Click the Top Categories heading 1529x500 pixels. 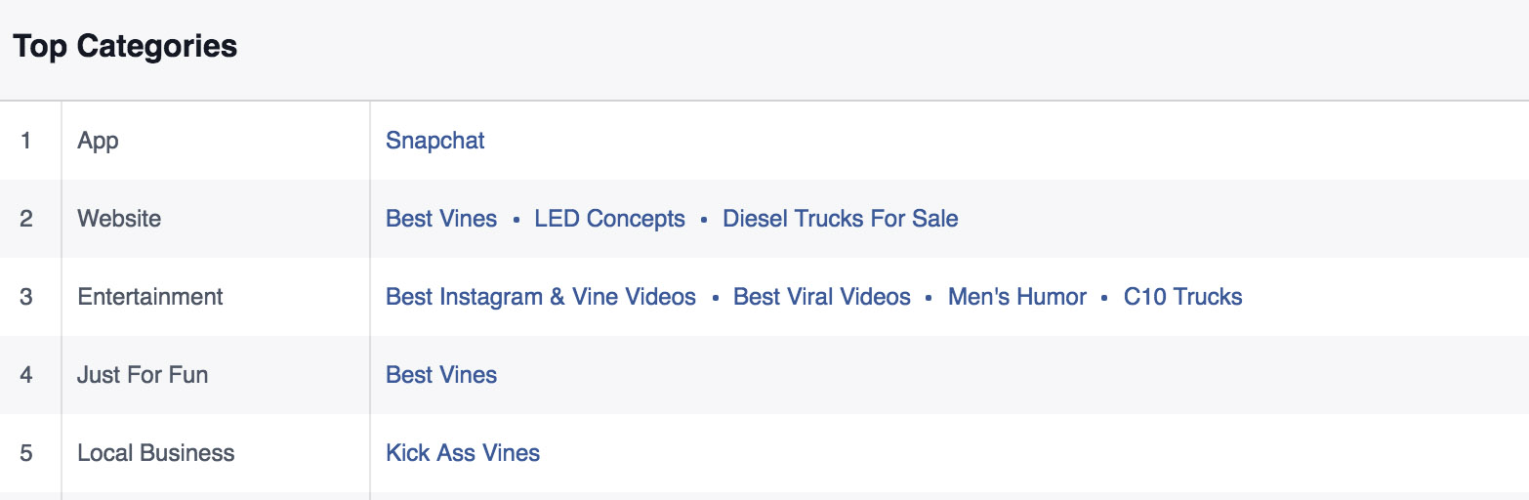(125, 46)
